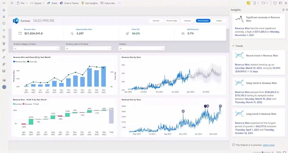Screen dimensions: 288x153
Task: Refresh the report visuals
Action: [x=275, y=3]
